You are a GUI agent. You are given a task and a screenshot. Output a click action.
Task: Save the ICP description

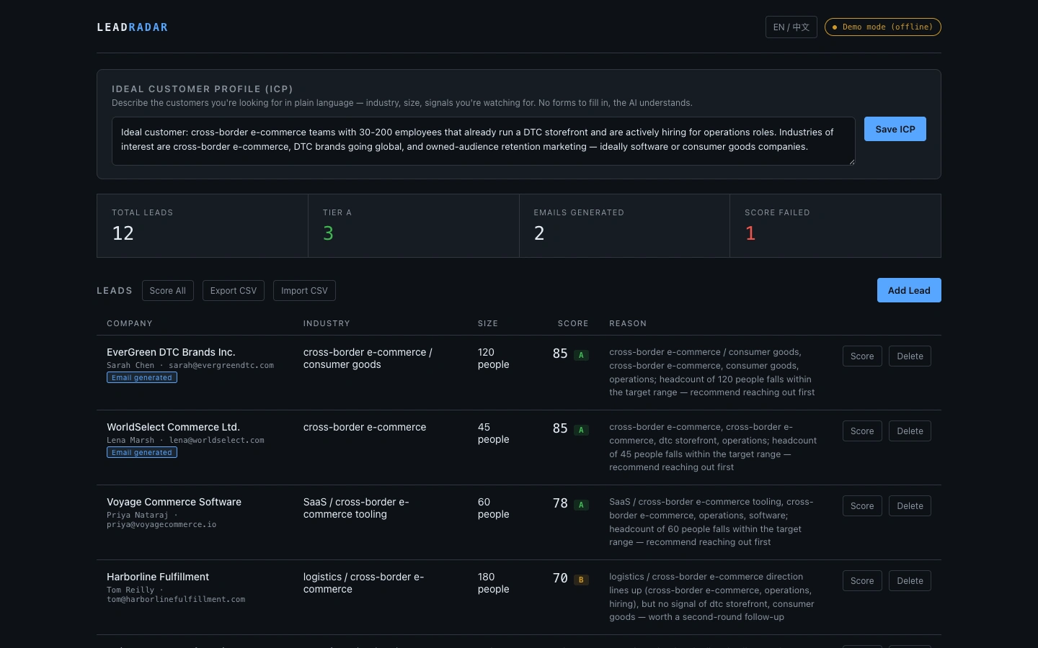[895, 129]
